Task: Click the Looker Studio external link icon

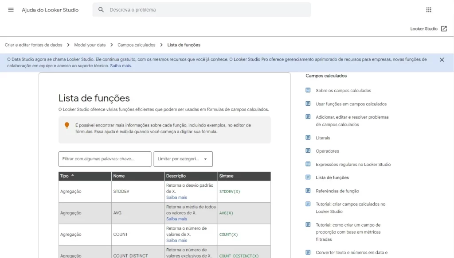Action: coord(444,29)
